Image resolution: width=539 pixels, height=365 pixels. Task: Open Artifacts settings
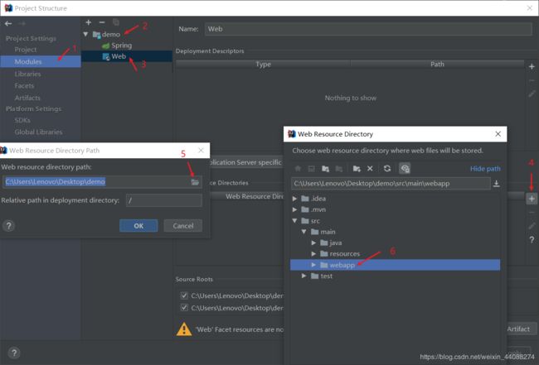point(27,98)
